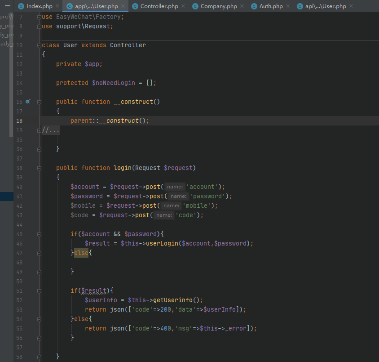This screenshot has height=362, width=379.
Task: Close the Auth.php tab
Action: 288,6
